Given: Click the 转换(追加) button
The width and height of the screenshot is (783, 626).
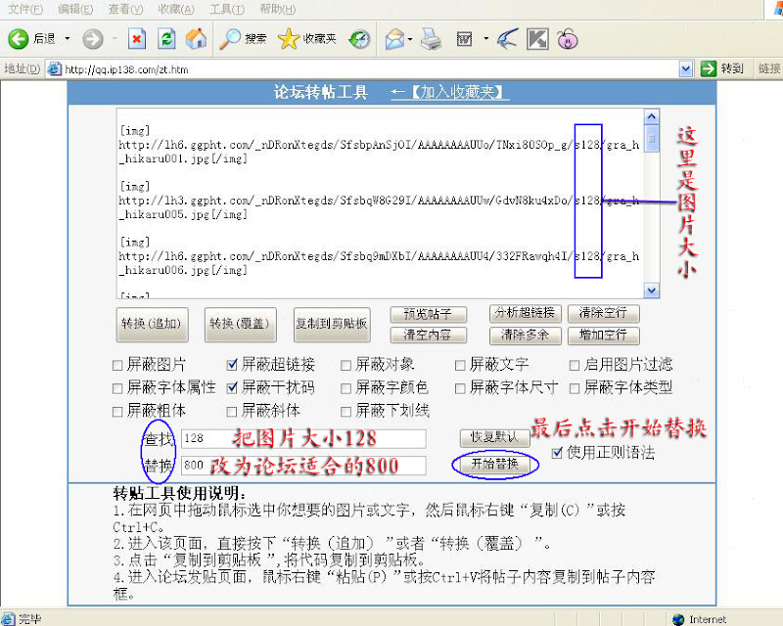Looking at the screenshot, I should click(152, 324).
